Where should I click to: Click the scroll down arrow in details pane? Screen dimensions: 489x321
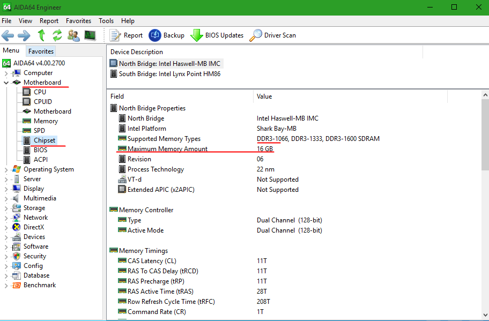(485, 316)
